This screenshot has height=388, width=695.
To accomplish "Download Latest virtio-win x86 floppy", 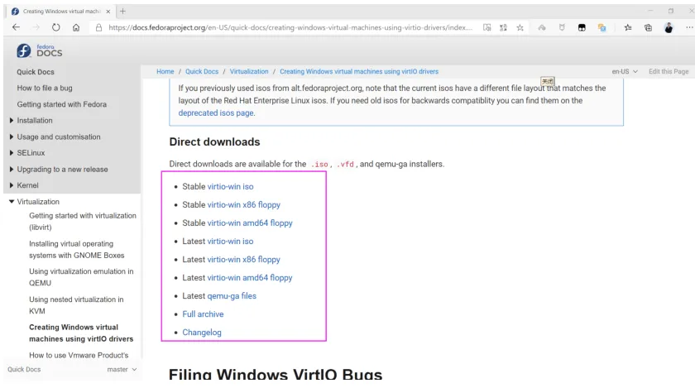I will click(244, 260).
